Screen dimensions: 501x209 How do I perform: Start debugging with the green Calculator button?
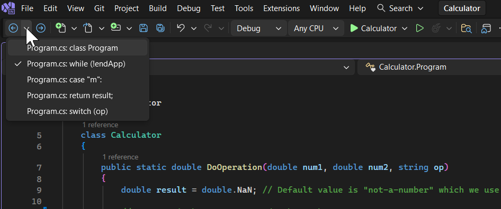(x=373, y=28)
